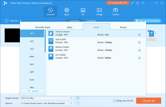Viewport: 166px width, 107px height.
Task: Click the search magnifier icon
Action: [29, 91]
